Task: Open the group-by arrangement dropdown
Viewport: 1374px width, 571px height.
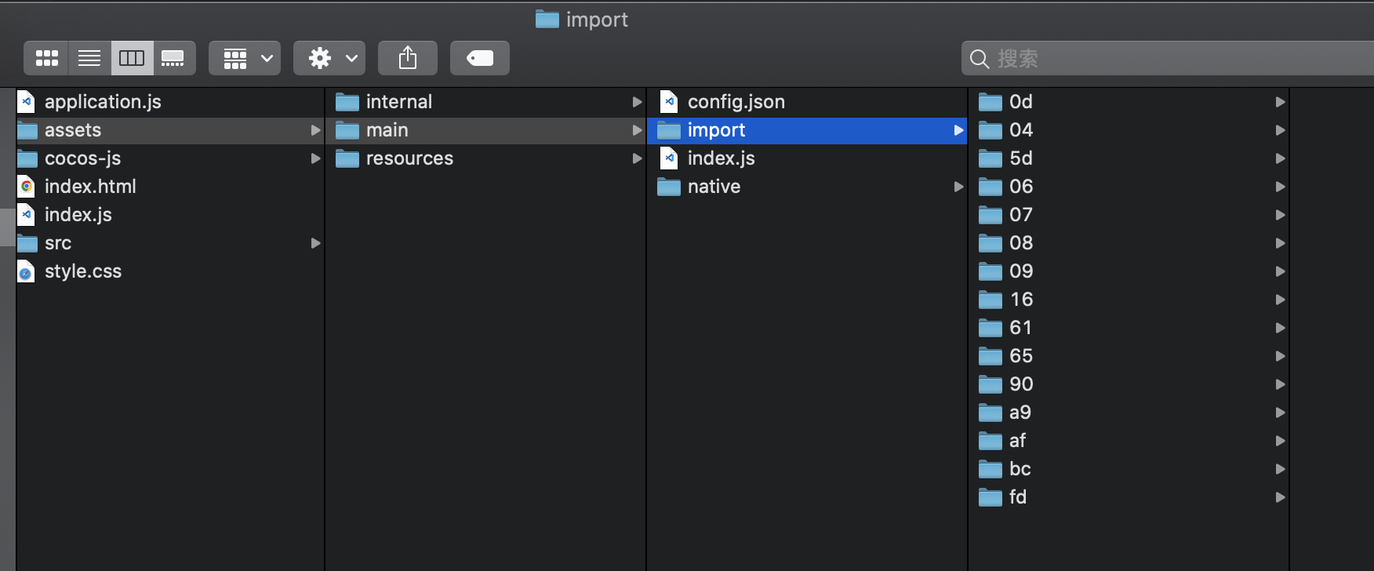Action: point(245,58)
